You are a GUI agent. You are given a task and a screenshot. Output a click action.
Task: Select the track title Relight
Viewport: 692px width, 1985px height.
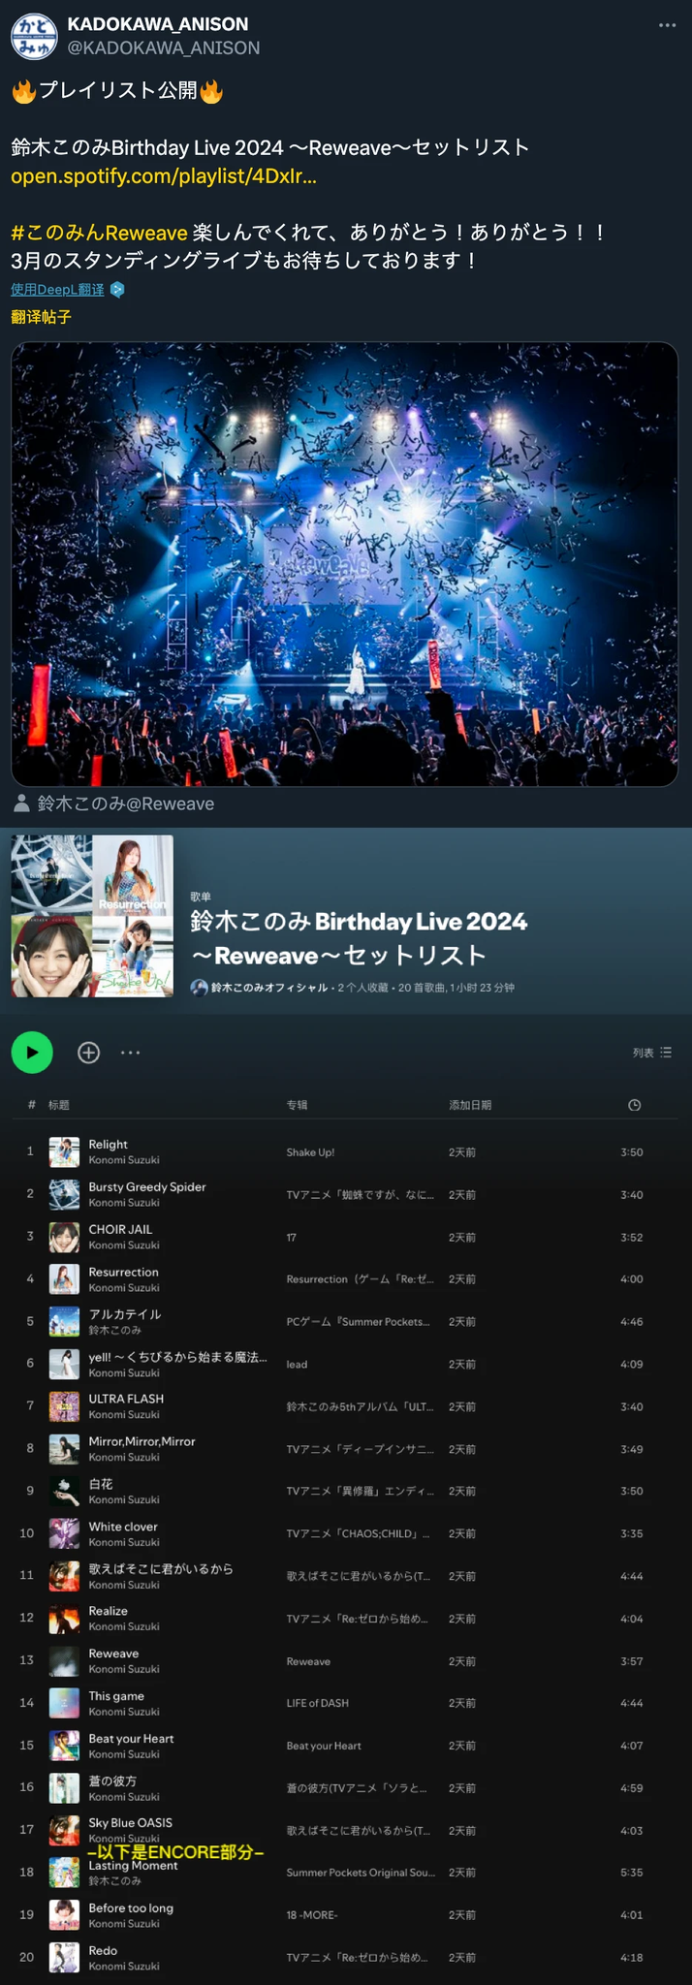(x=108, y=1145)
